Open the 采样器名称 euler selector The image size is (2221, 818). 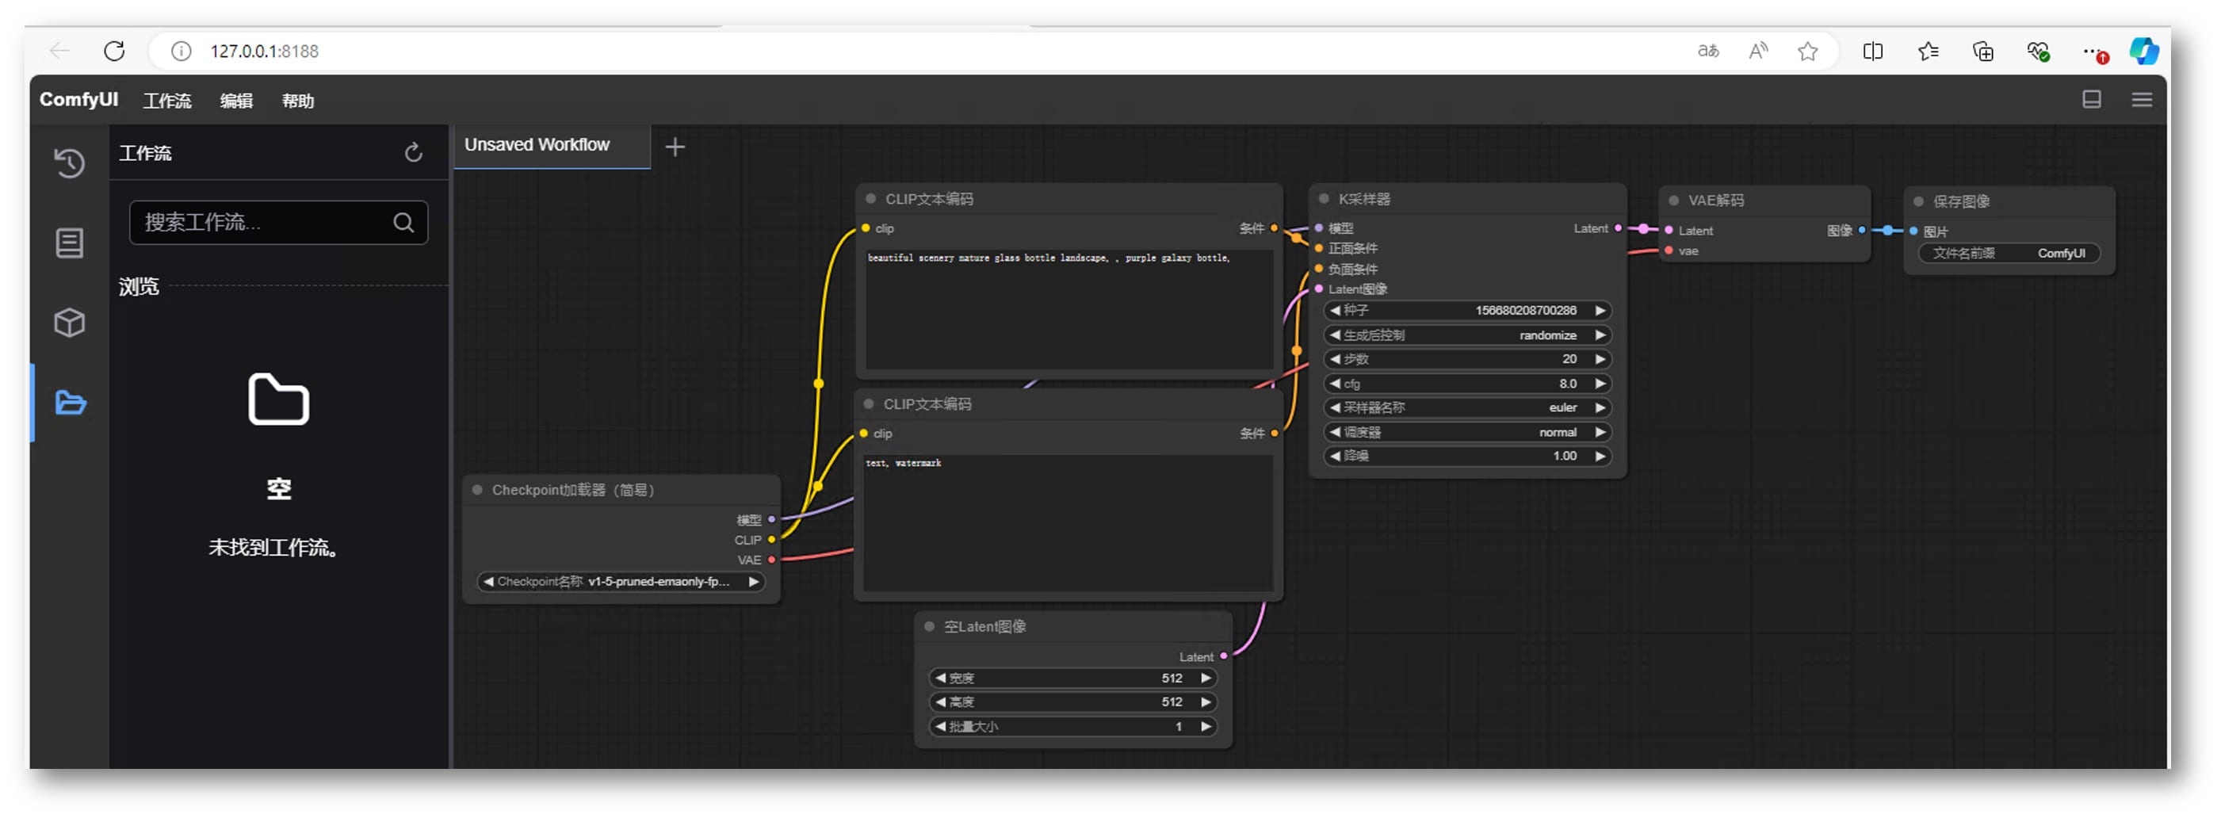click(x=1467, y=407)
